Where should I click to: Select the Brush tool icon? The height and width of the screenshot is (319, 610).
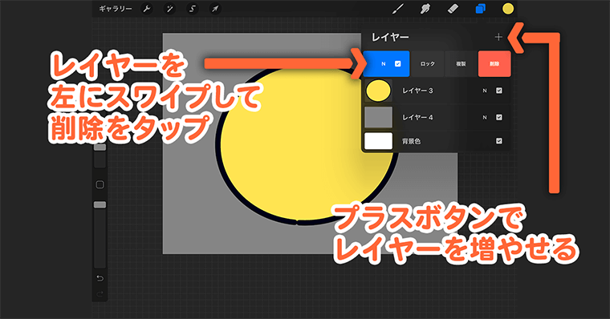(x=398, y=9)
